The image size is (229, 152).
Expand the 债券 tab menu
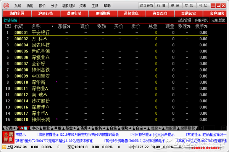(85, 128)
